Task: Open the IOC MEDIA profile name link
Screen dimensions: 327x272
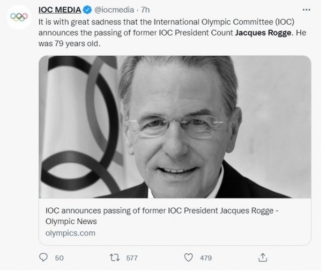Action: point(59,10)
